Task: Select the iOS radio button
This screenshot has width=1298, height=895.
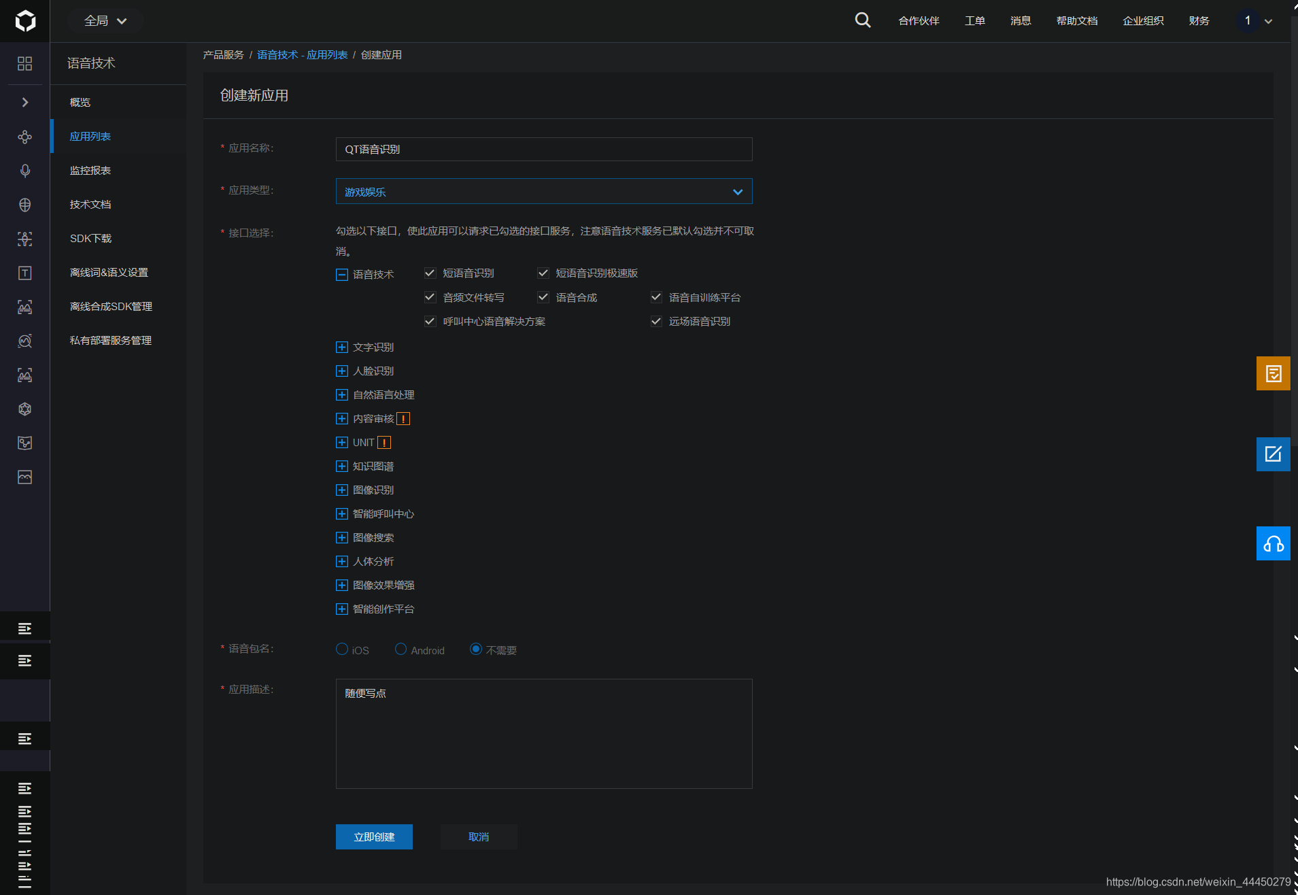Action: (342, 649)
